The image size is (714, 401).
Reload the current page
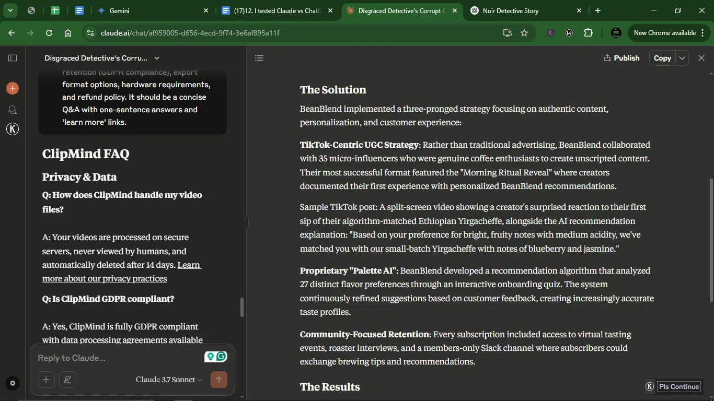coord(49,33)
